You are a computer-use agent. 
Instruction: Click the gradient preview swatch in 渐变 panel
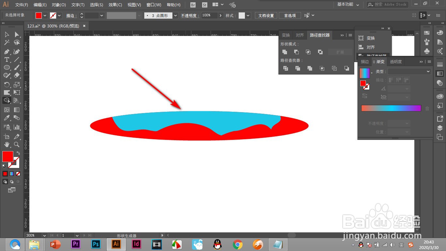[x=365, y=73]
